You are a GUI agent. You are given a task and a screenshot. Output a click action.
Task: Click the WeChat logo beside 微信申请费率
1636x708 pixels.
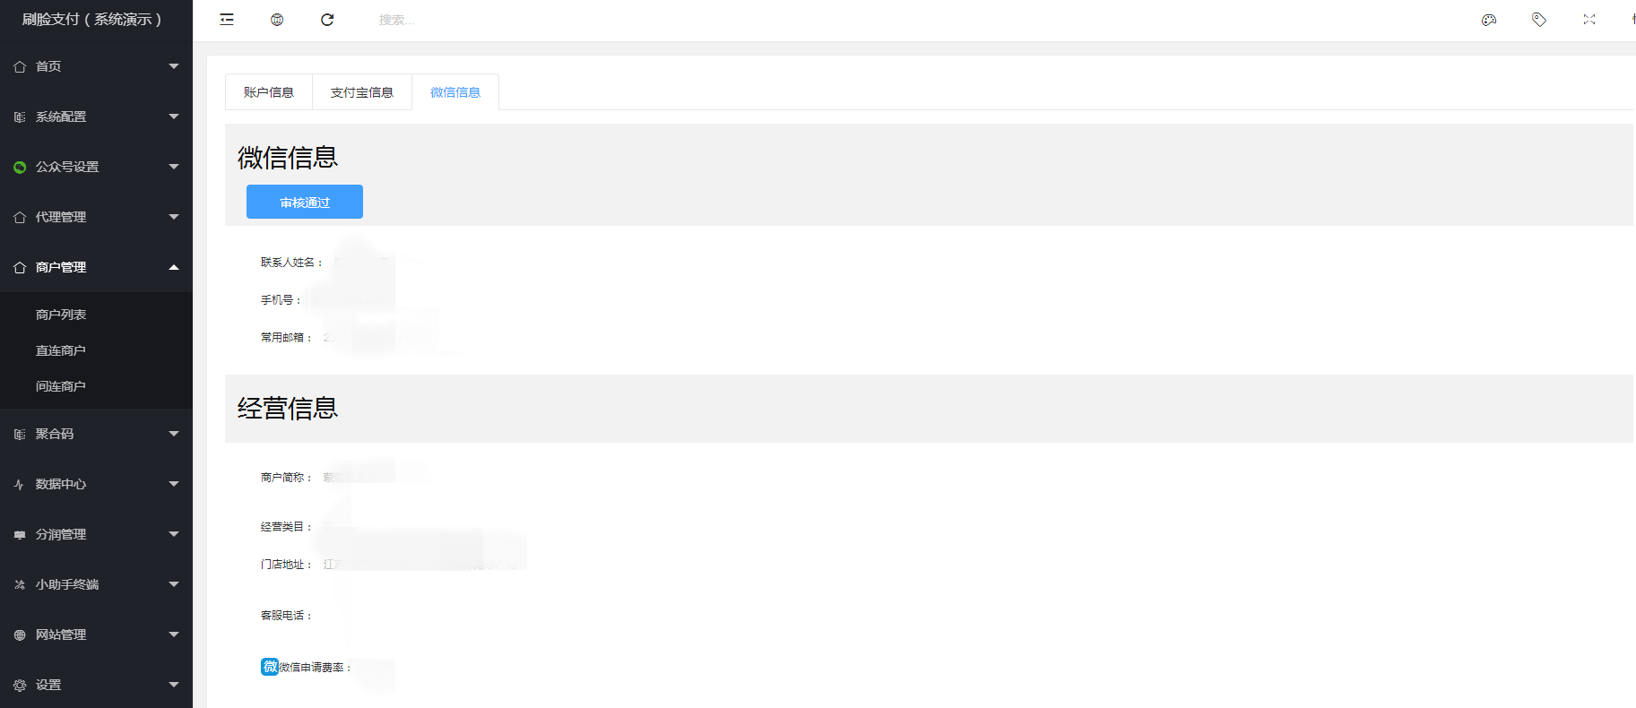(270, 667)
